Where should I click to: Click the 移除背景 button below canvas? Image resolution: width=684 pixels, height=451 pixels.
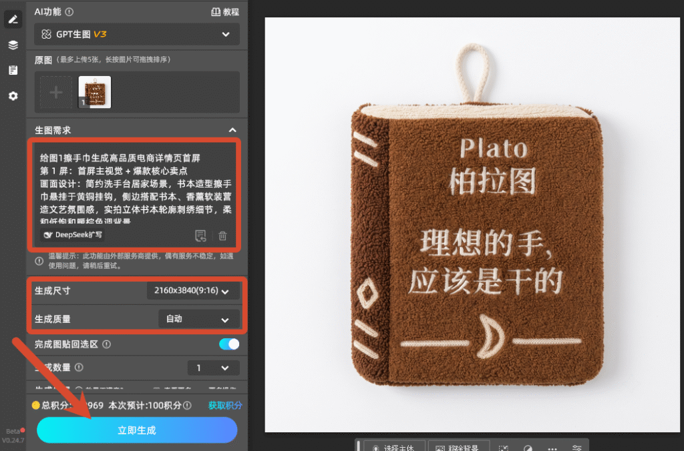pyautogui.click(x=458, y=446)
